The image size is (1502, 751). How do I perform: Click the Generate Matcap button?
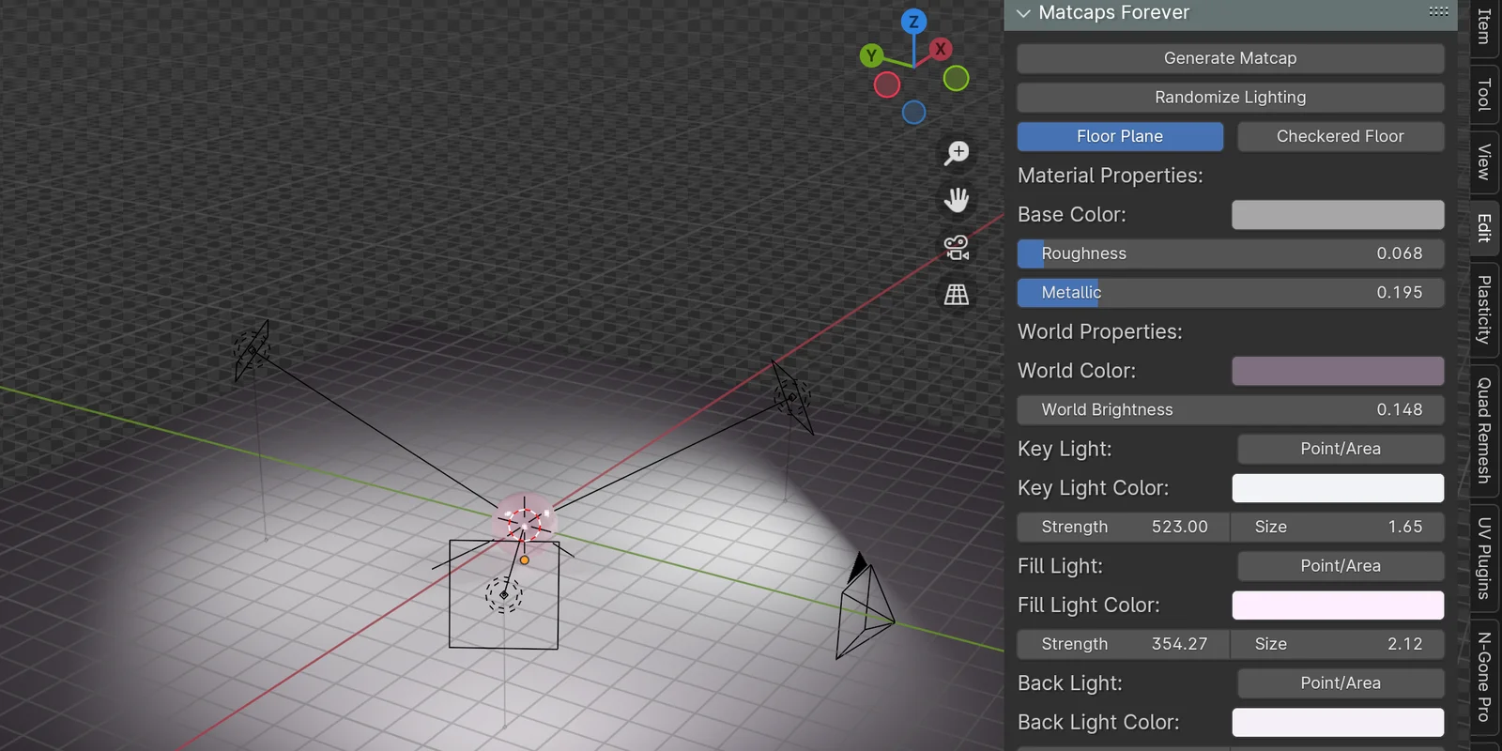pos(1230,58)
